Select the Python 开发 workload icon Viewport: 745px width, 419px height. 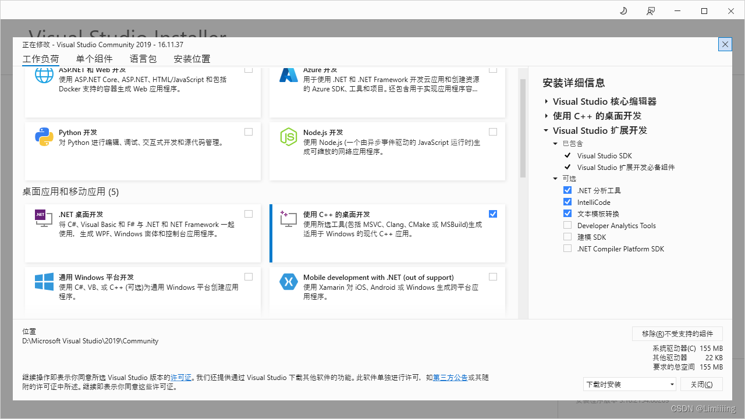(44, 137)
